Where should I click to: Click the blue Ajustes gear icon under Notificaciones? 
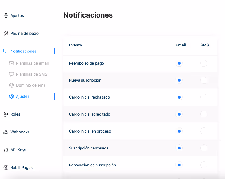coord(12,96)
